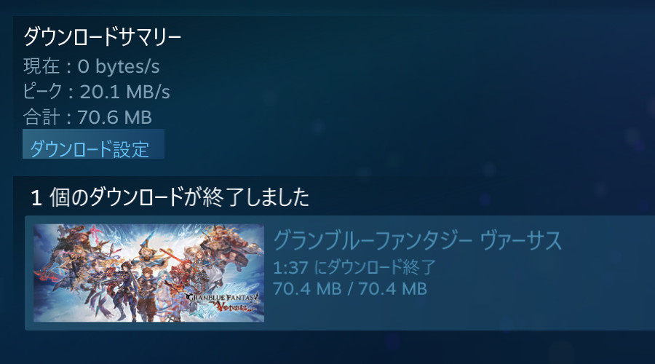The height and width of the screenshot is (364, 655).
Task: Open the ダウンロード設定 button
Action: 93,144
